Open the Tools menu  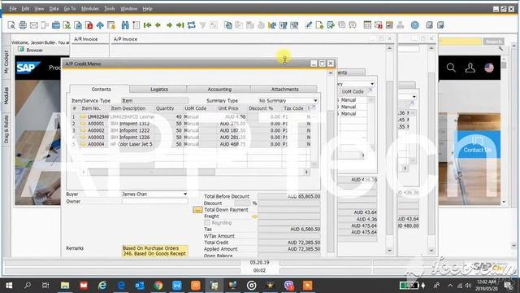110,9
